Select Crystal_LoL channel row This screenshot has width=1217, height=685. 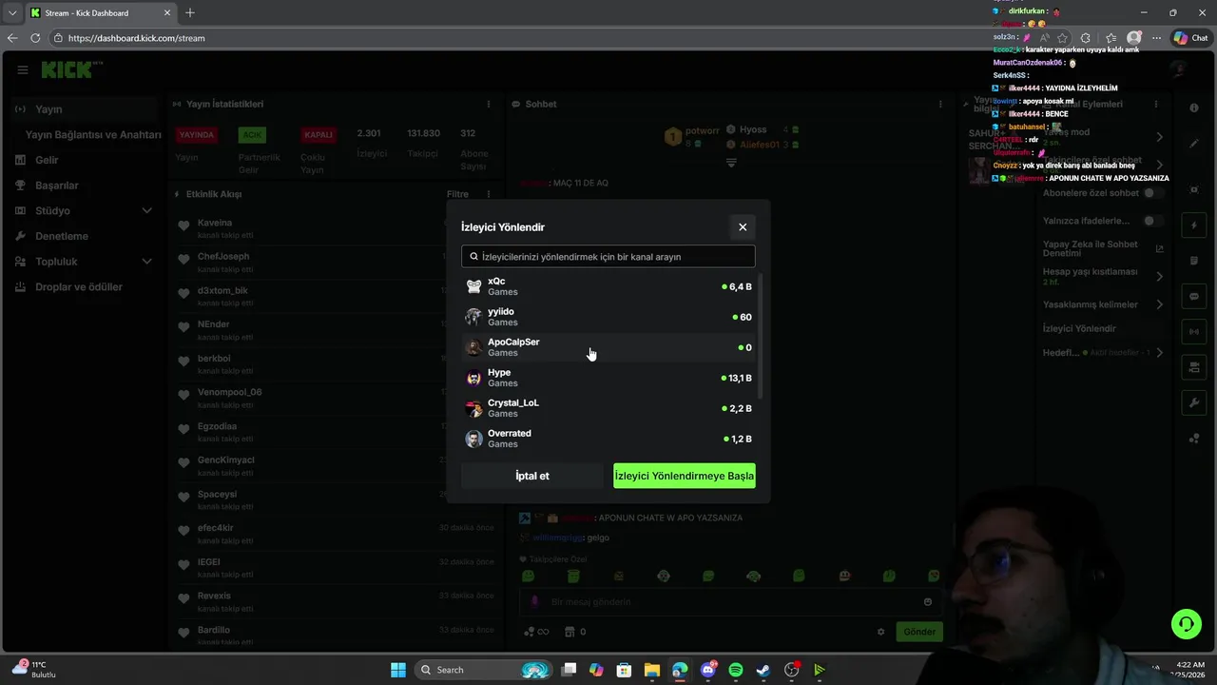click(608, 408)
